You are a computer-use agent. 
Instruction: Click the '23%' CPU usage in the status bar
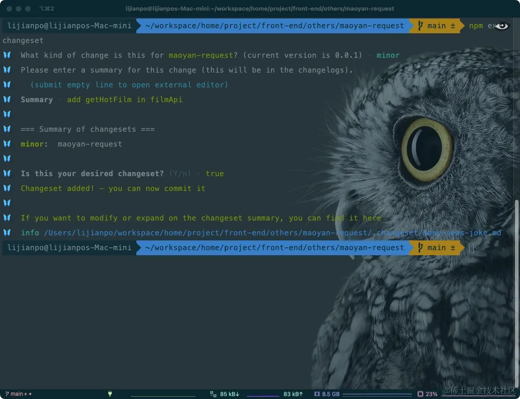431,394
